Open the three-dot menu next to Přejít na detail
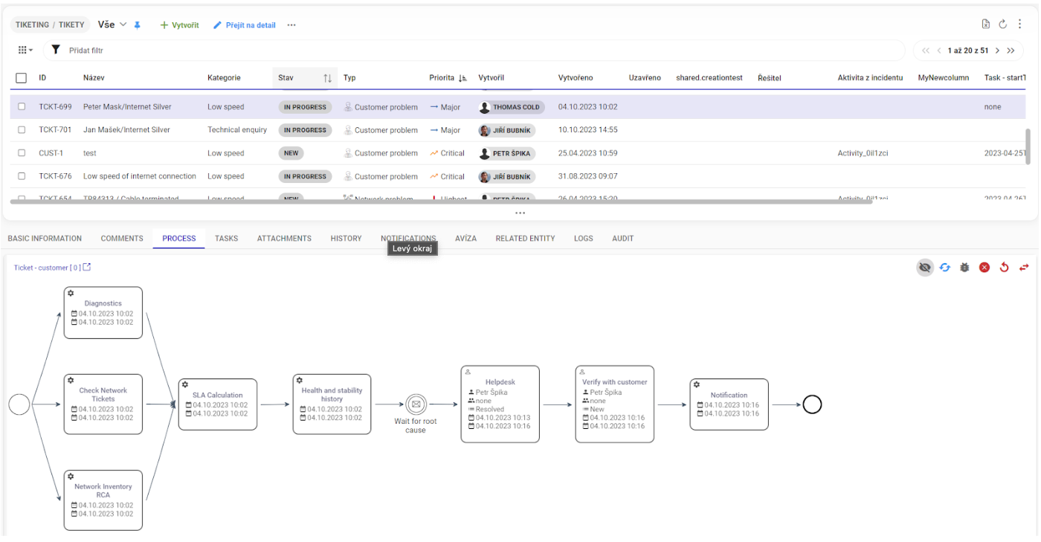 [x=291, y=25]
